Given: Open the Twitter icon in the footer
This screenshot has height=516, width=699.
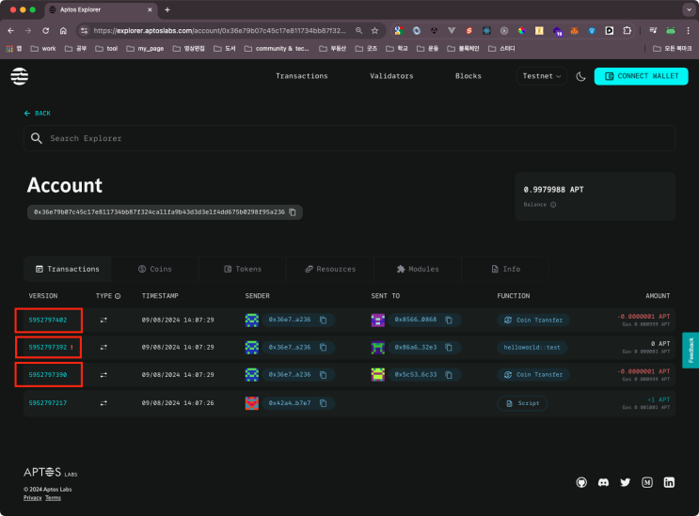Looking at the screenshot, I should tap(626, 482).
